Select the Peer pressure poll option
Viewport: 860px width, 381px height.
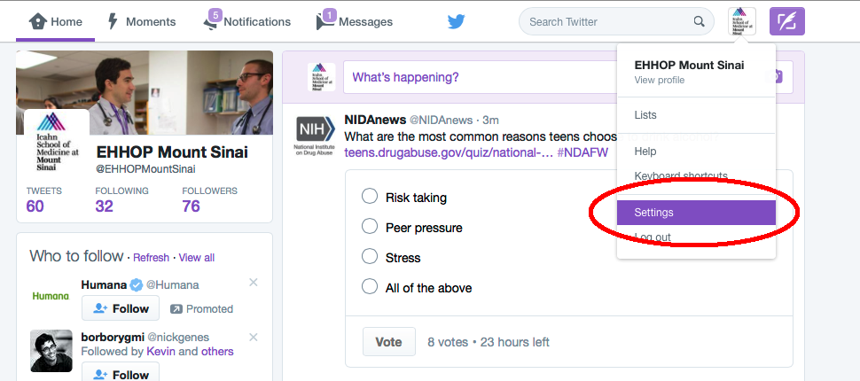370,227
